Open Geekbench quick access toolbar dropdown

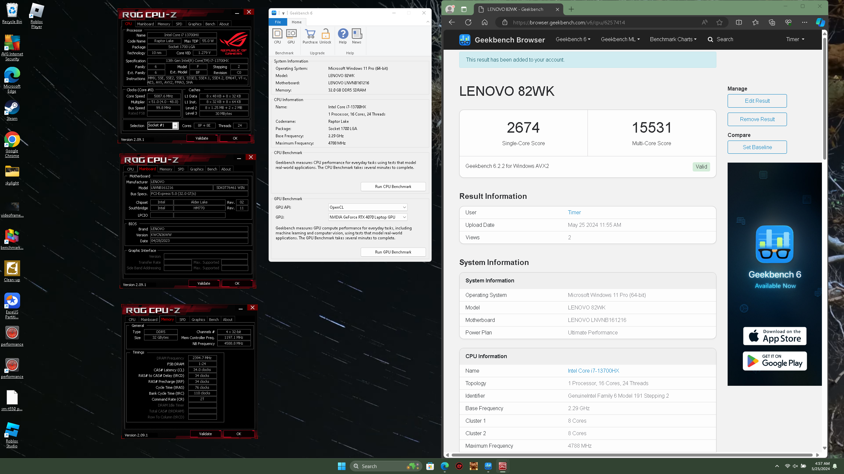pos(283,13)
